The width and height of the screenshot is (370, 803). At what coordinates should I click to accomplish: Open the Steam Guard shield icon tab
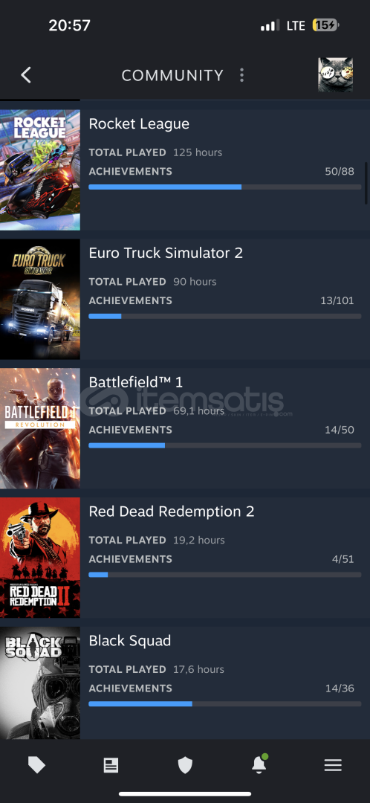185,765
